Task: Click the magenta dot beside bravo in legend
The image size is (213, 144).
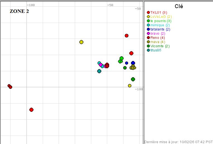Action: [x=148, y=34]
